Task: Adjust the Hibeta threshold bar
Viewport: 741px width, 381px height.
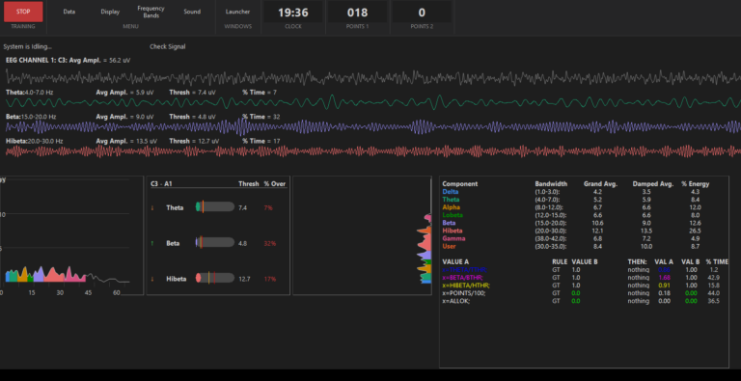Action: (x=215, y=278)
